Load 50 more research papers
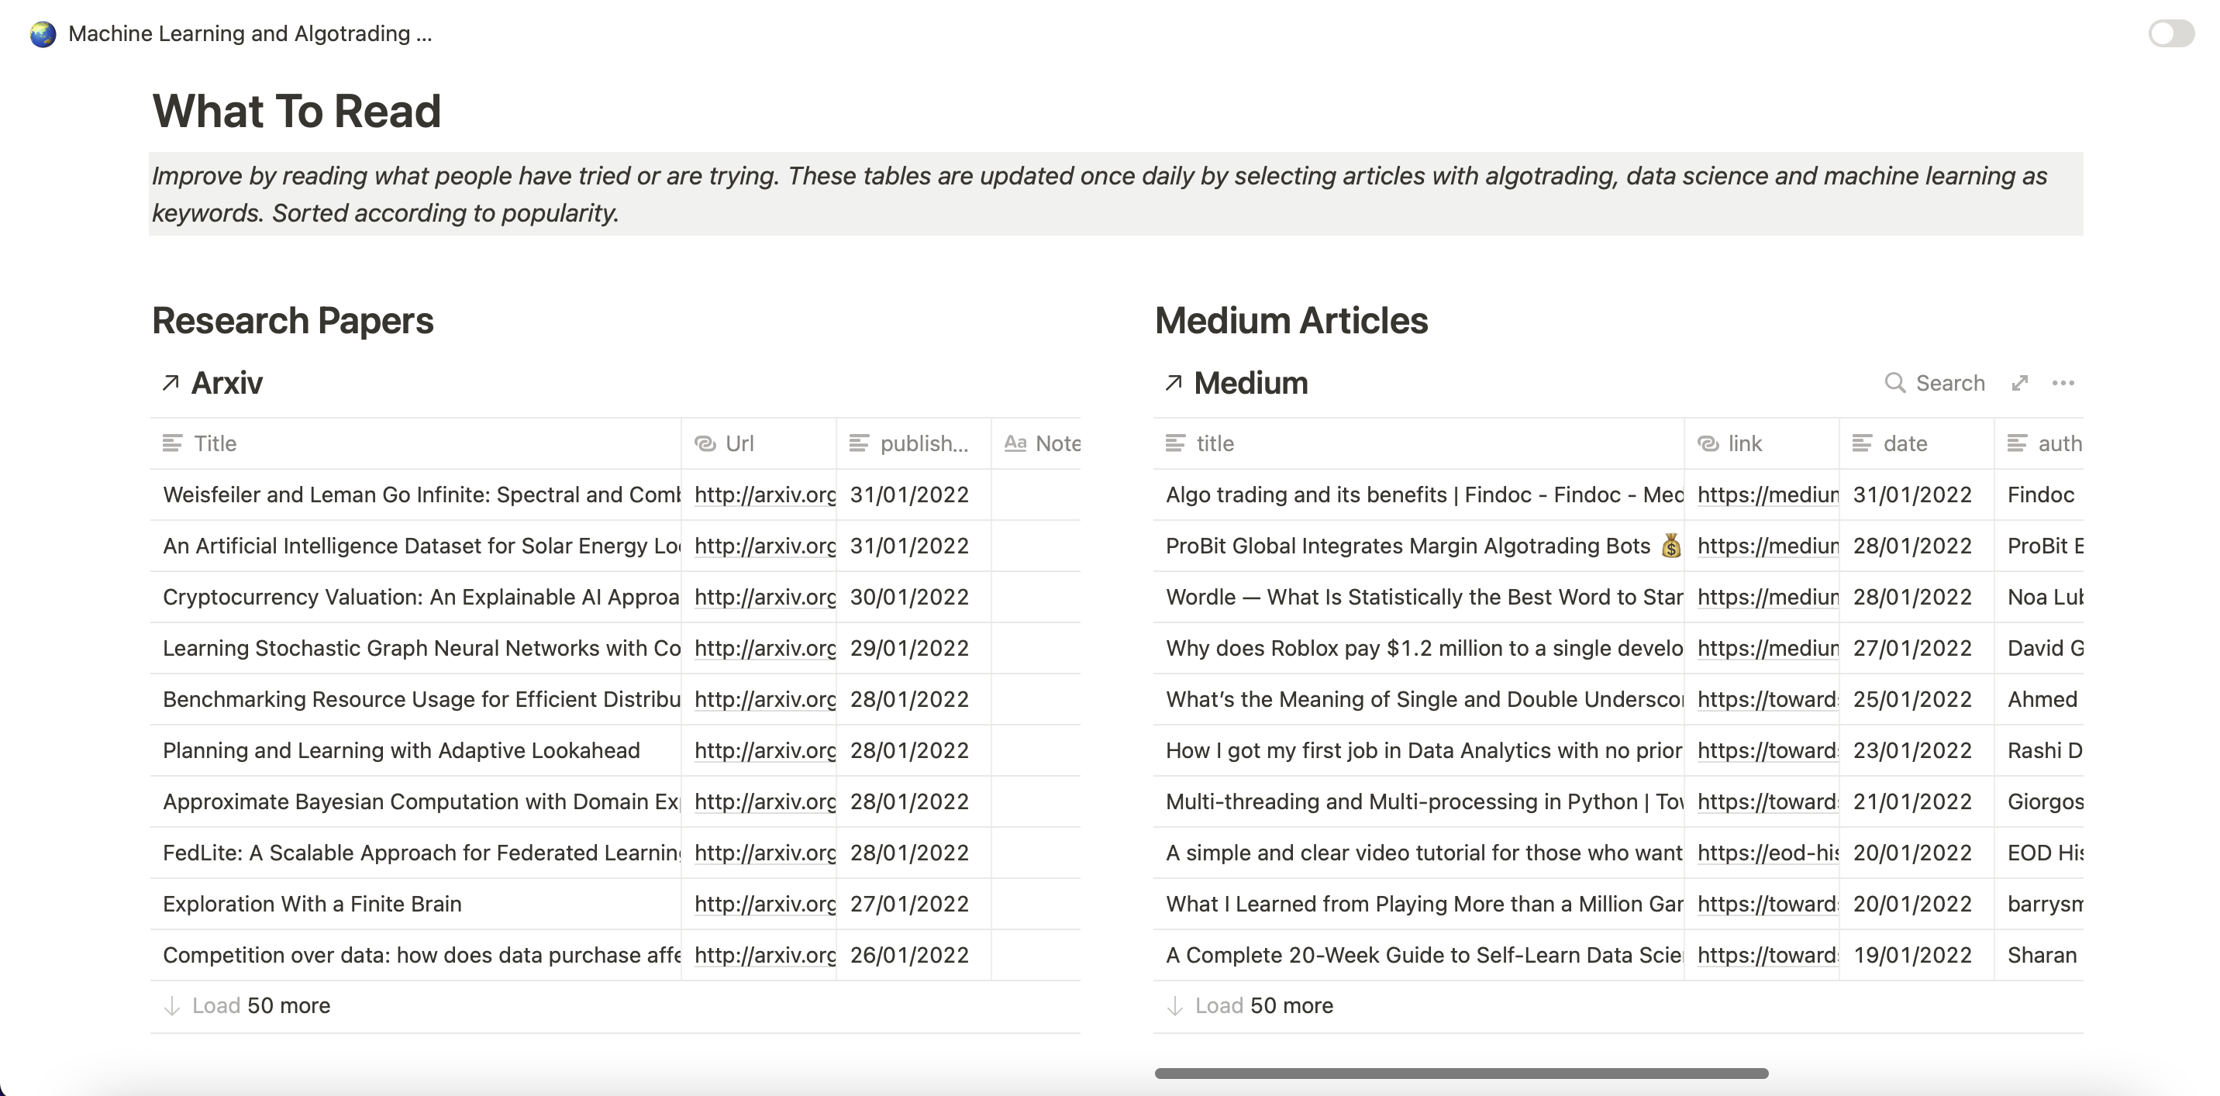2220x1096 pixels. click(261, 1005)
